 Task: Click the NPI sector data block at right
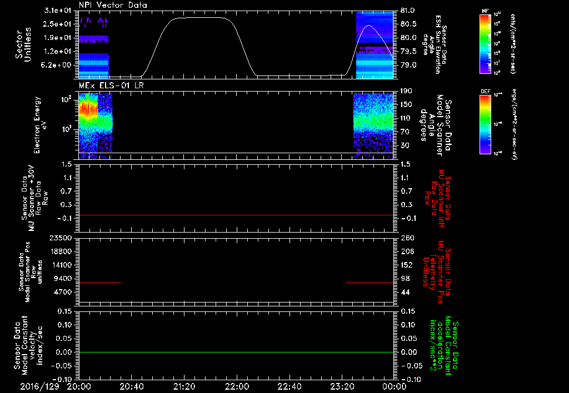tap(375, 45)
